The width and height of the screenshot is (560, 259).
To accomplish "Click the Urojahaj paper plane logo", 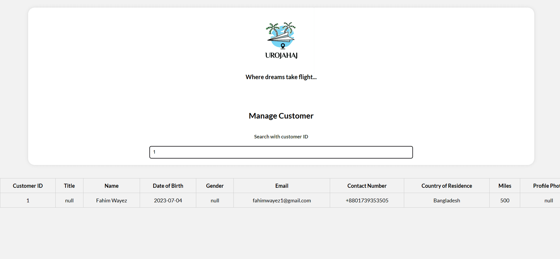I will click(x=281, y=40).
